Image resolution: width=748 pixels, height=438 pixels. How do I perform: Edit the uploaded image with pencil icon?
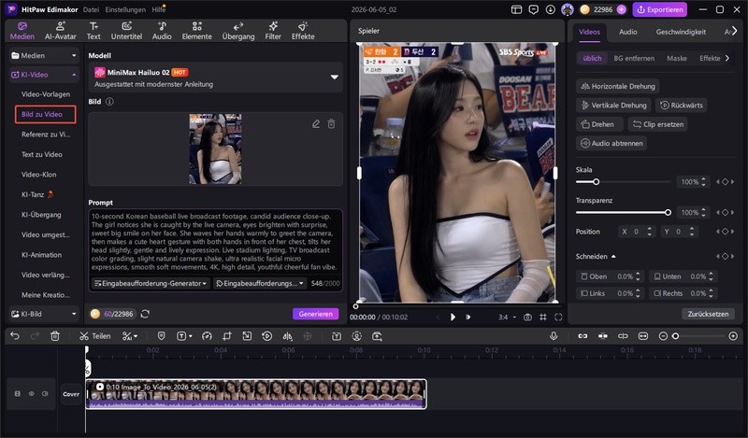pos(316,124)
